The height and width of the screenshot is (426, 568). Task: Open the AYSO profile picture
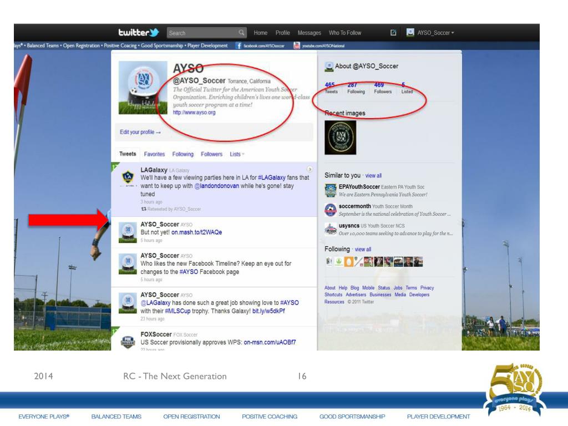pos(143,87)
